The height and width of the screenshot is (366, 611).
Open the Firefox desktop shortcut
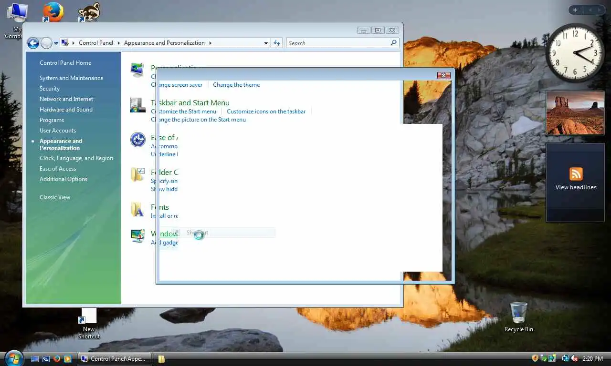53,12
